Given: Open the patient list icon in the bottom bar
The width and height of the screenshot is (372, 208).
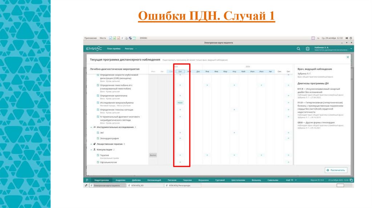Looking at the screenshot, I should coord(87,180).
